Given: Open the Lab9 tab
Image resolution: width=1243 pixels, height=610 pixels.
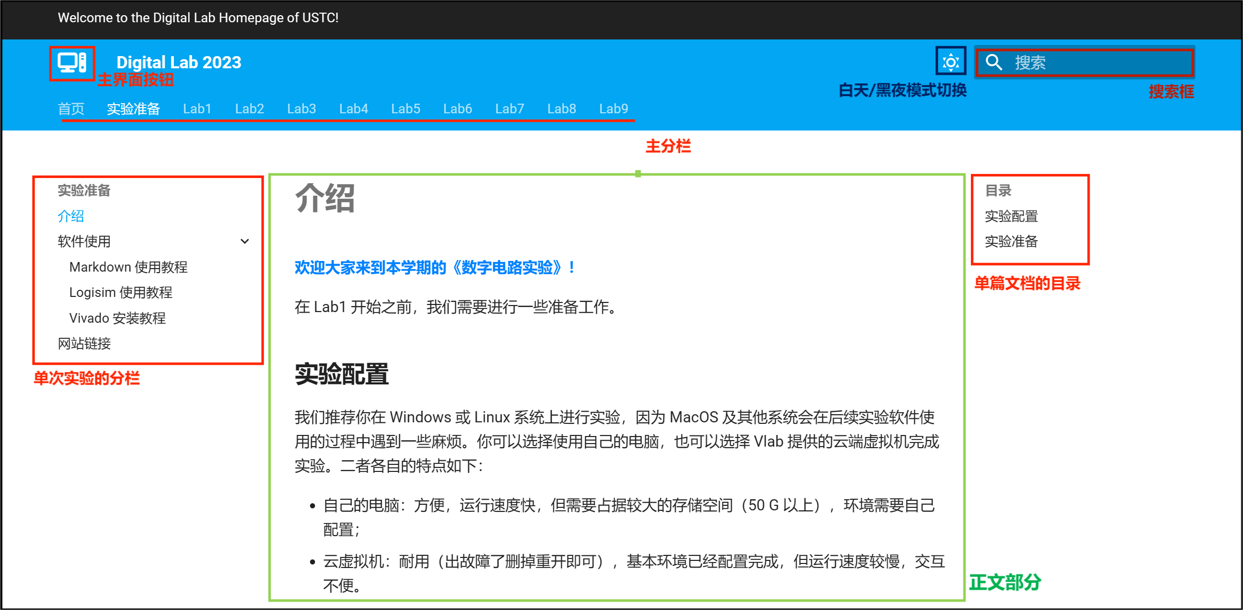Looking at the screenshot, I should pos(613,109).
